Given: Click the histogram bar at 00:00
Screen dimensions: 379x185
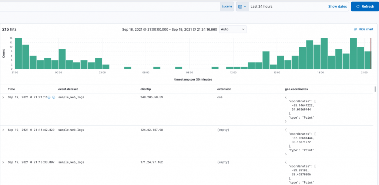Looking at the screenshot, I should click(62, 59).
